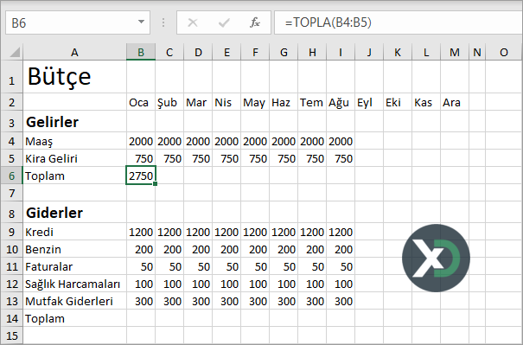Click the Ara month header cell
Screen dimensions: 523x345
(455, 102)
